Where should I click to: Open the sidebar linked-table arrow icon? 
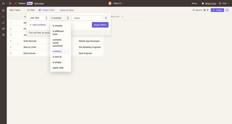3,16
